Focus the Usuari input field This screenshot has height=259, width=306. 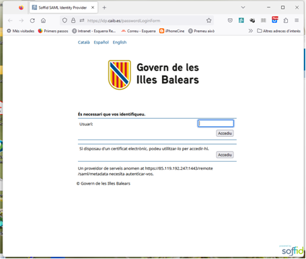tap(216, 123)
